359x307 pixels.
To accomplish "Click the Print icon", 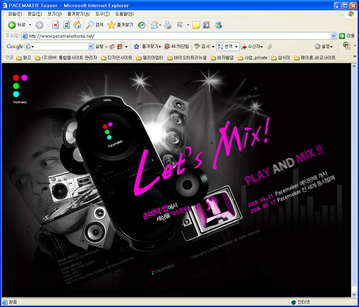I will tap(168, 25).
